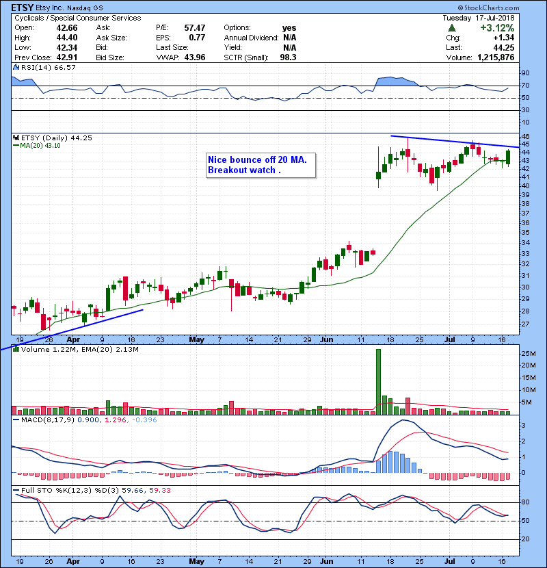
Task: Click the Options value yes
Action: [289, 28]
